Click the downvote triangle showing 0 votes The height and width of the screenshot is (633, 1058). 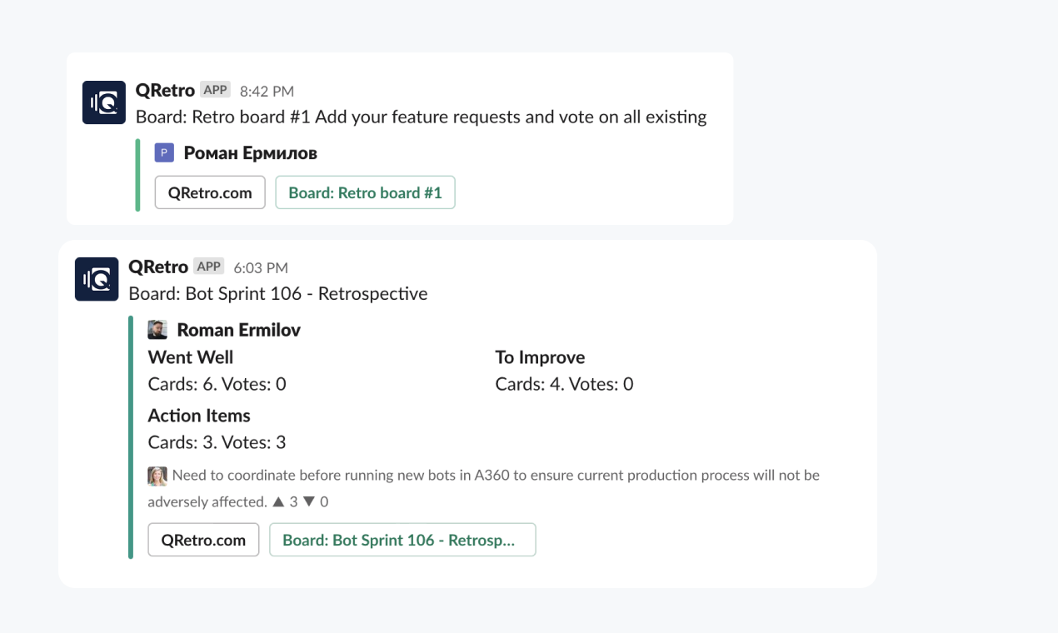pos(308,501)
